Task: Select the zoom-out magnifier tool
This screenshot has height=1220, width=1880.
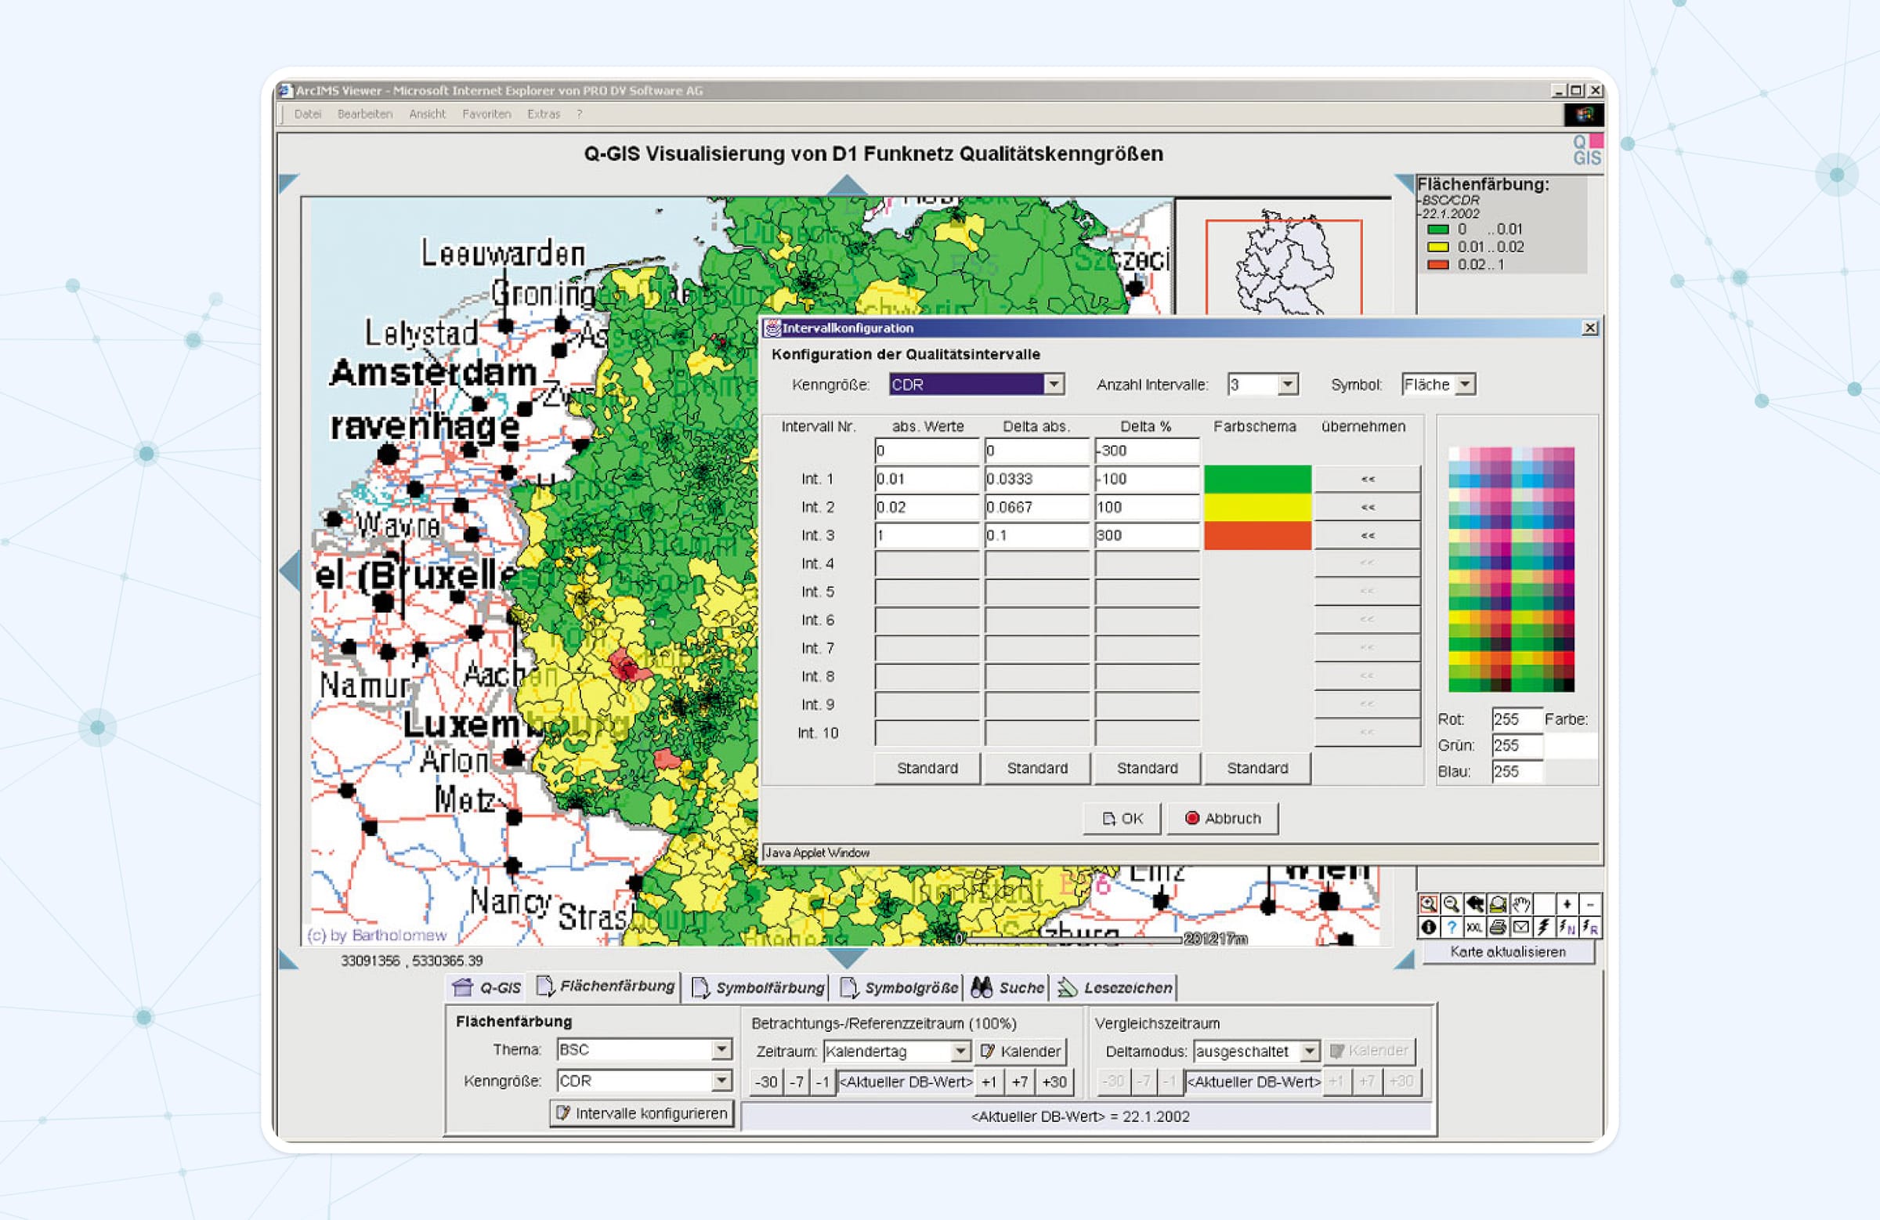Action: coord(1452,905)
